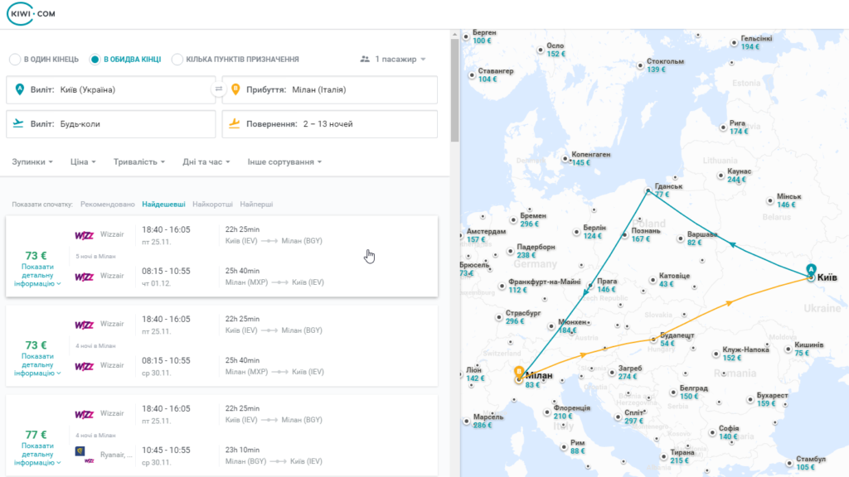Open the Зупинки filter dropdown

click(32, 161)
